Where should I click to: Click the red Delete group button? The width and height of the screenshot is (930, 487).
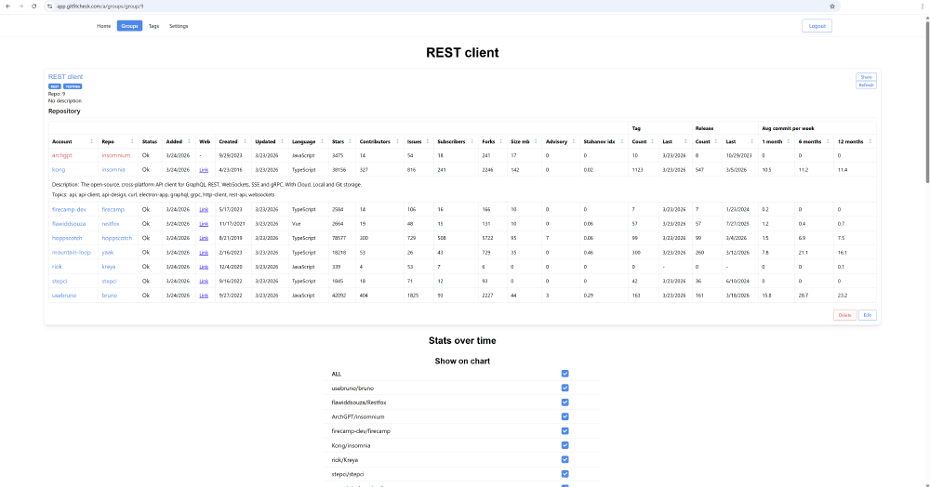(x=844, y=315)
